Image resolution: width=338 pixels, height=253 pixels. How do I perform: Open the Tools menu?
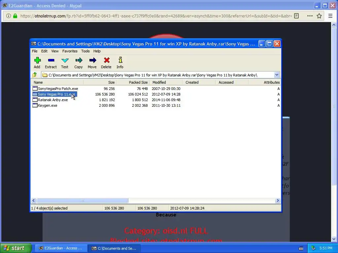(85, 51)
